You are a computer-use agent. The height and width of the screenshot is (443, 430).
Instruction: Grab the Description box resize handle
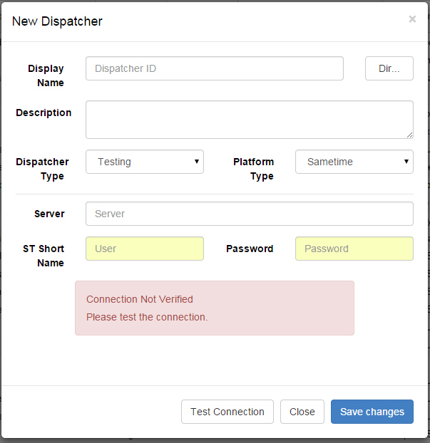(409, 135)
